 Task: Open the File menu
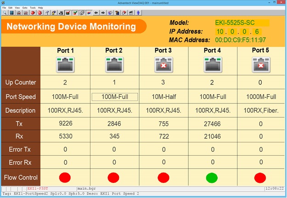coord(4,8)
